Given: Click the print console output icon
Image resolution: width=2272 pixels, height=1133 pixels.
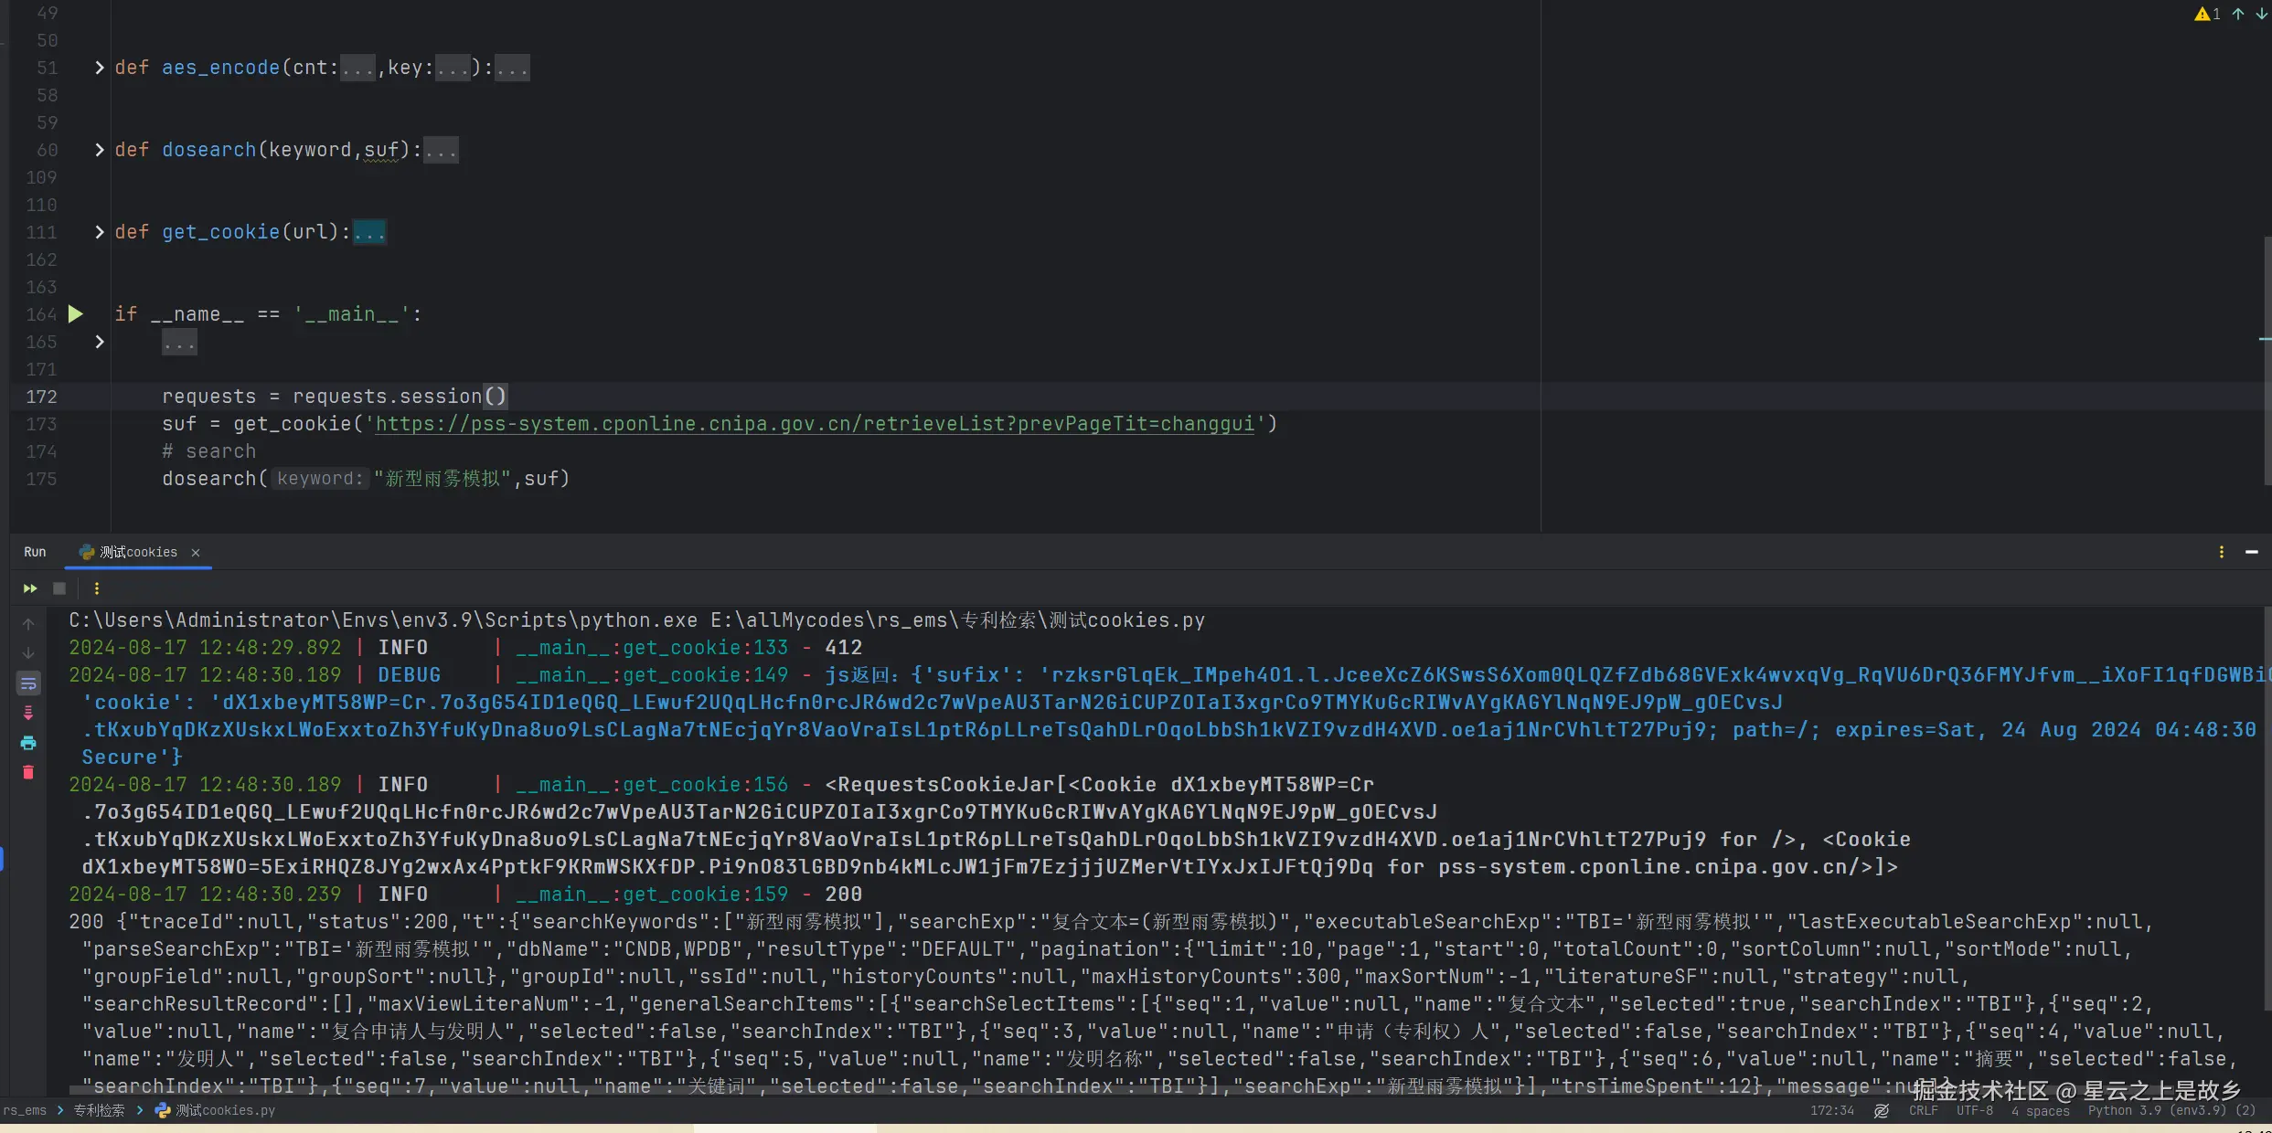Looking at the screenshot, I should 28,743.
